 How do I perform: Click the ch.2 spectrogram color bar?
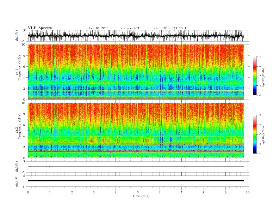255,134
